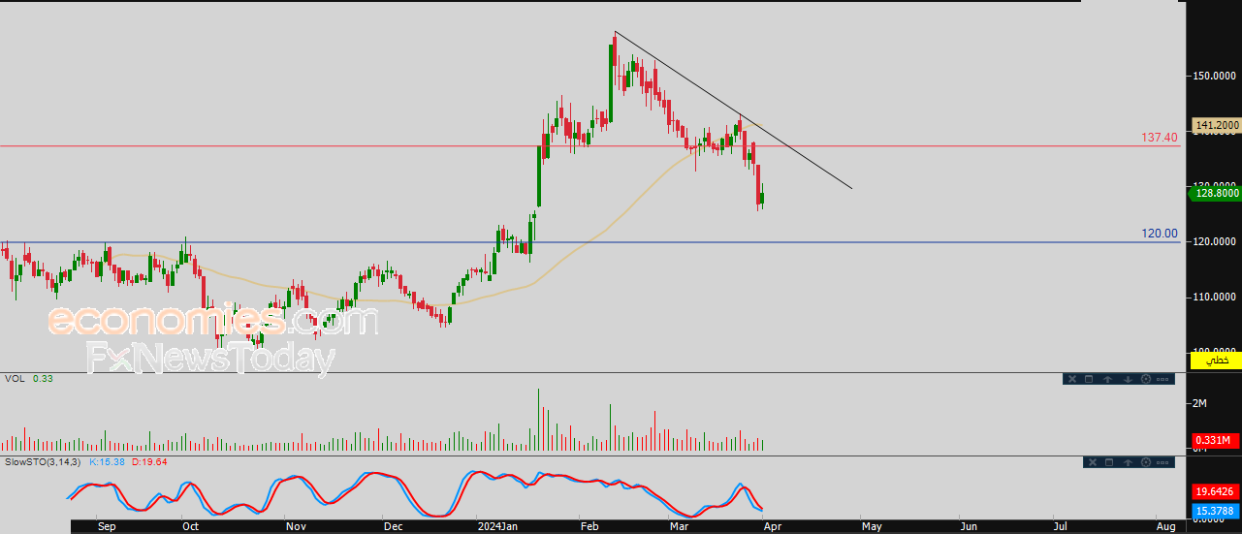Image resolution: width=1242 pixels, height=534 pixels.
Task: Open more options for SlowSTO panel
Action: (x=1162, y=462)
